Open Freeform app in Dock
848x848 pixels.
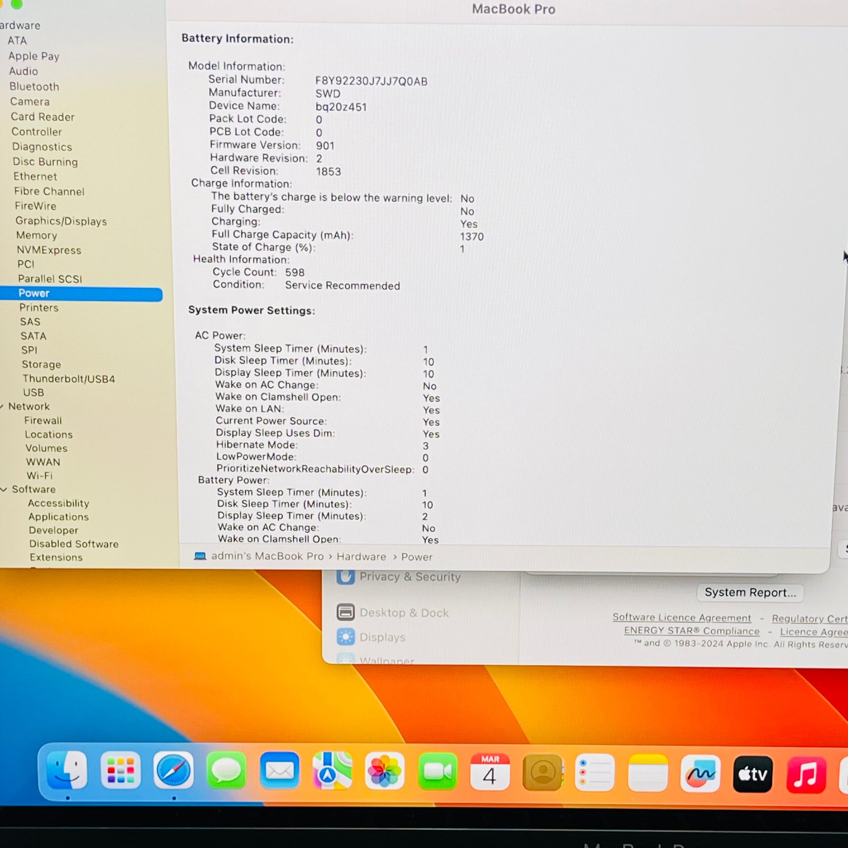(x=701, y=774)
